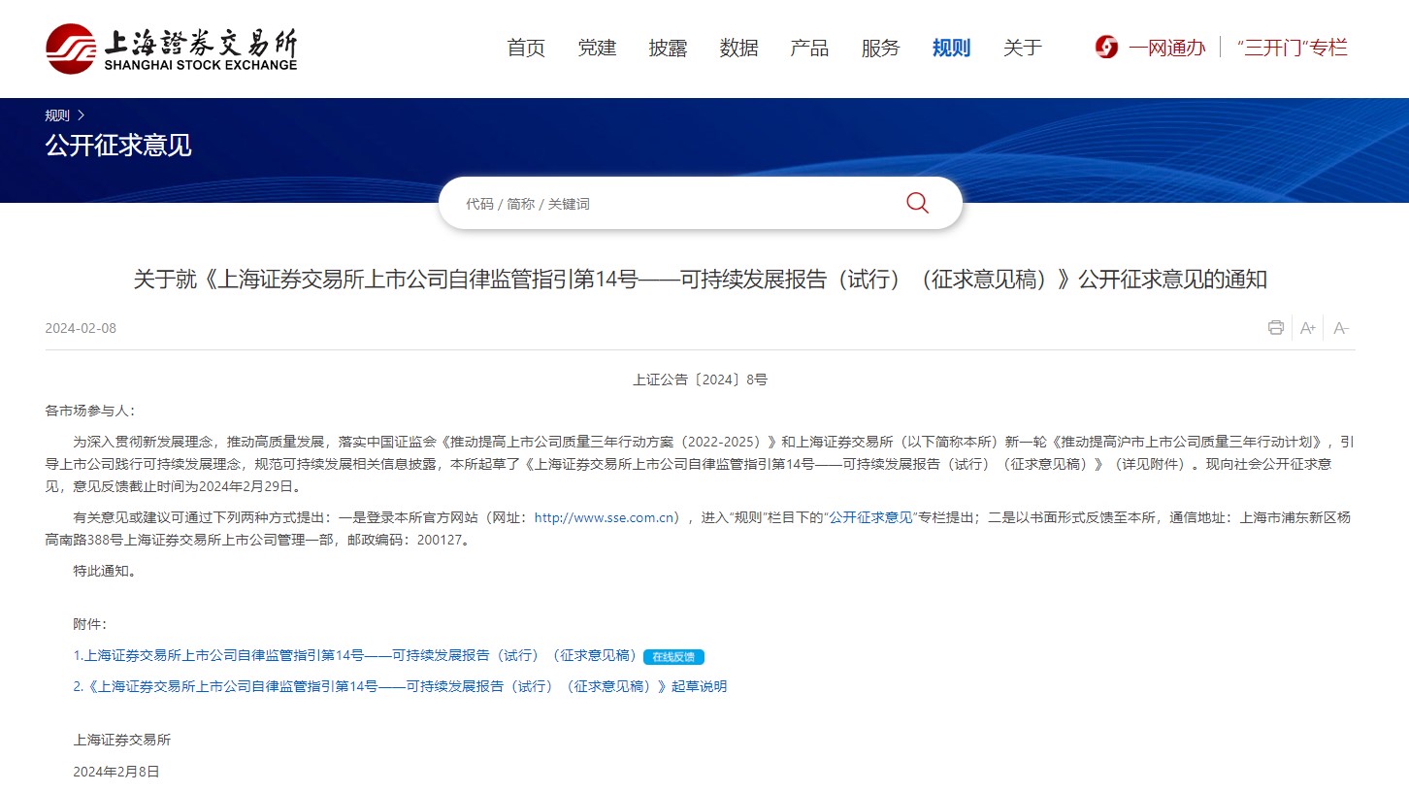This screenshot has width=1409, height=792.
Task: Click the text 上证公告〔2024〕8号
Action: click(x=700, y=379)
